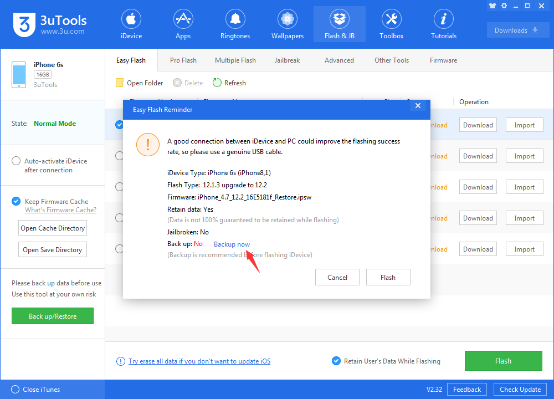554x399 pixels.
Task: Click Download in the second firmware row
Action: click(x=478, y=156)
